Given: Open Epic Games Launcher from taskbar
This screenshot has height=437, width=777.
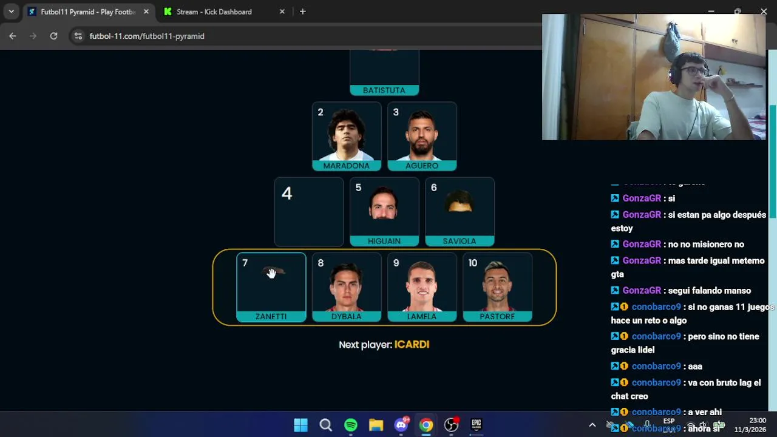Looking at the screenshot, I should click(x=477, y=425).
